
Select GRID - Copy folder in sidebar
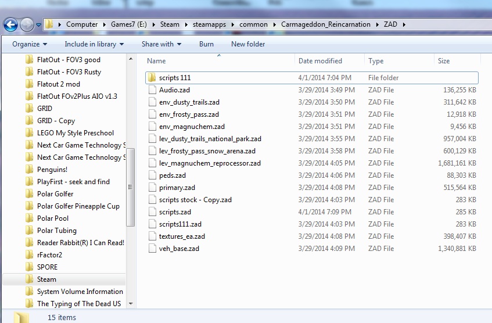56,121
